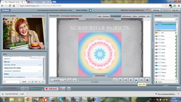This screenshot has width=181, height=102.
Task: Switch to the Browser tab
Action: 106,16
